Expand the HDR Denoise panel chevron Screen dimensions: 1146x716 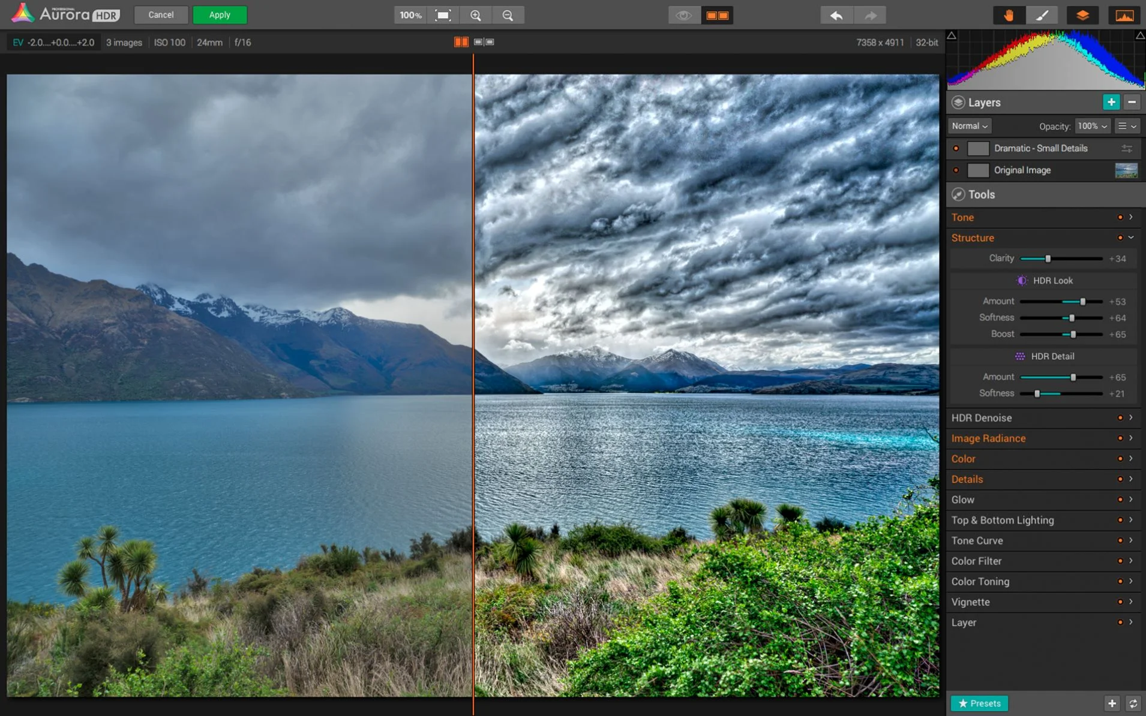click(1131, 417)
